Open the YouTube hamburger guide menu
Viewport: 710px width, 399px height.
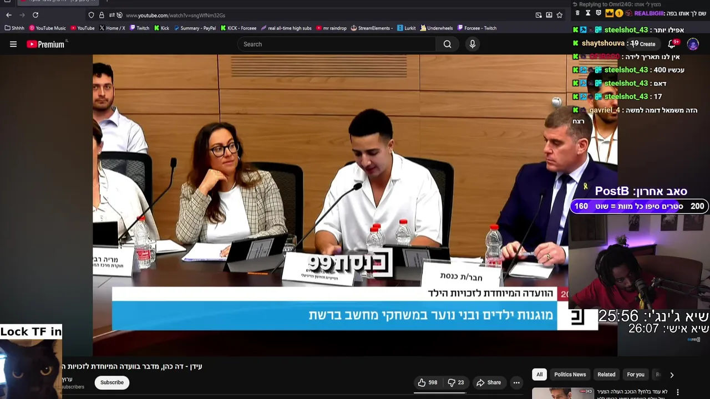click(x=13, y=44)
